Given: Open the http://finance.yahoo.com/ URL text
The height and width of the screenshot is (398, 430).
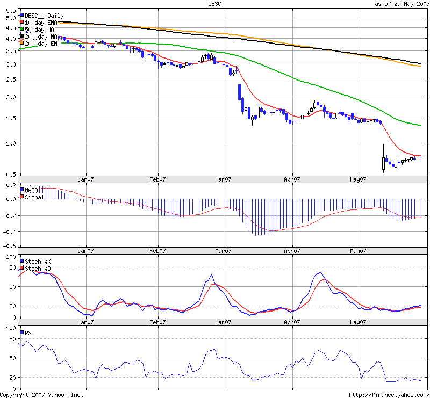Looking at the screenshot, I should pyautogui.click(x=389, y=395).
